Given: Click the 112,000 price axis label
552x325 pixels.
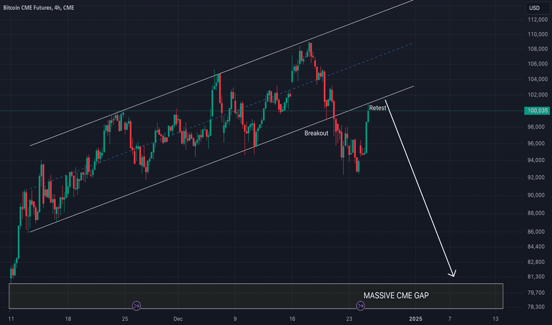Looking at the screenshot, I should (538, 19).
